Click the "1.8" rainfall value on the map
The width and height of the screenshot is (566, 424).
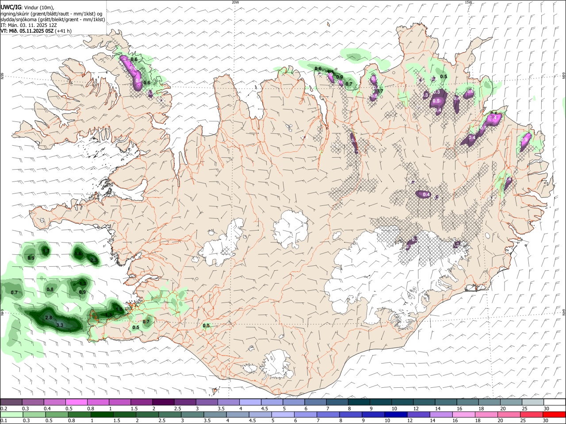(x=119, y=310)
